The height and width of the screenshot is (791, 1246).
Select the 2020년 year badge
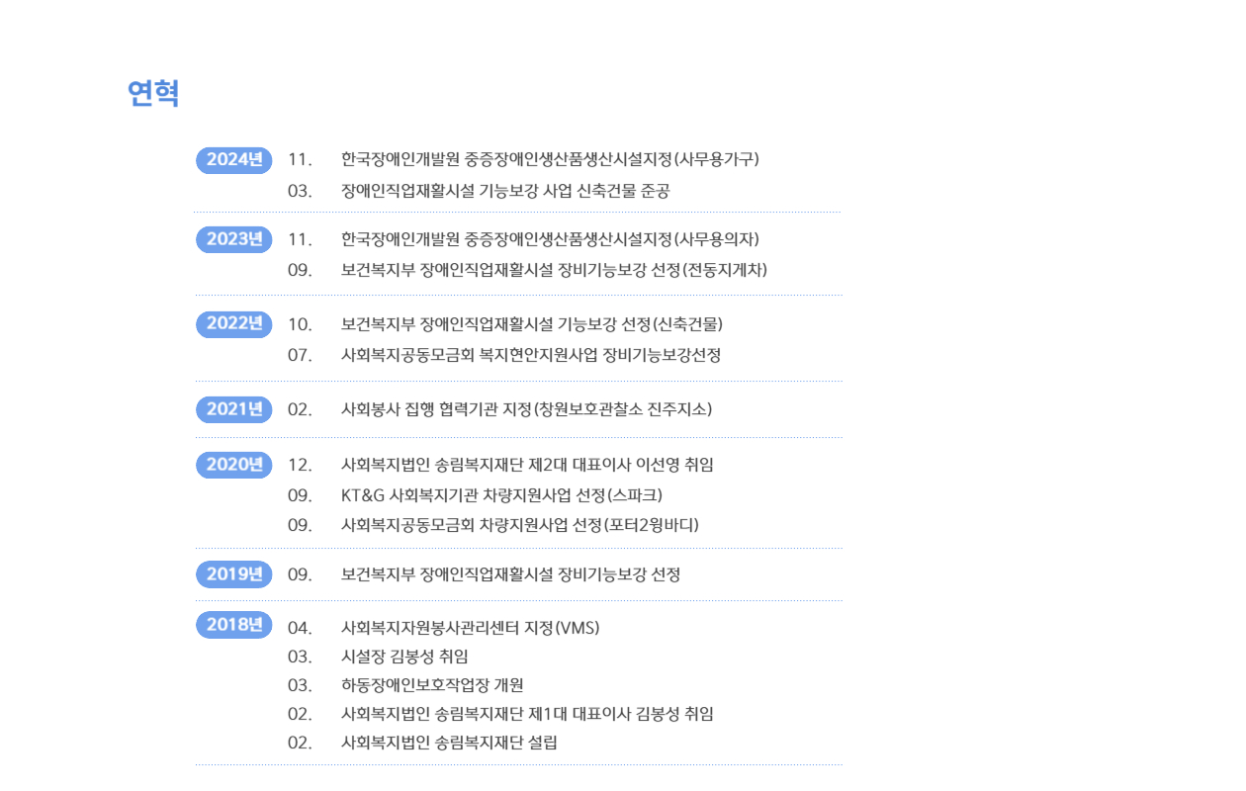pyautogui.click(x=233, y=465)
